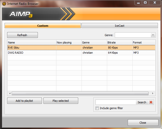Click the Close button at bottom
Screen dimensions: 162x129
click(143, 123)
